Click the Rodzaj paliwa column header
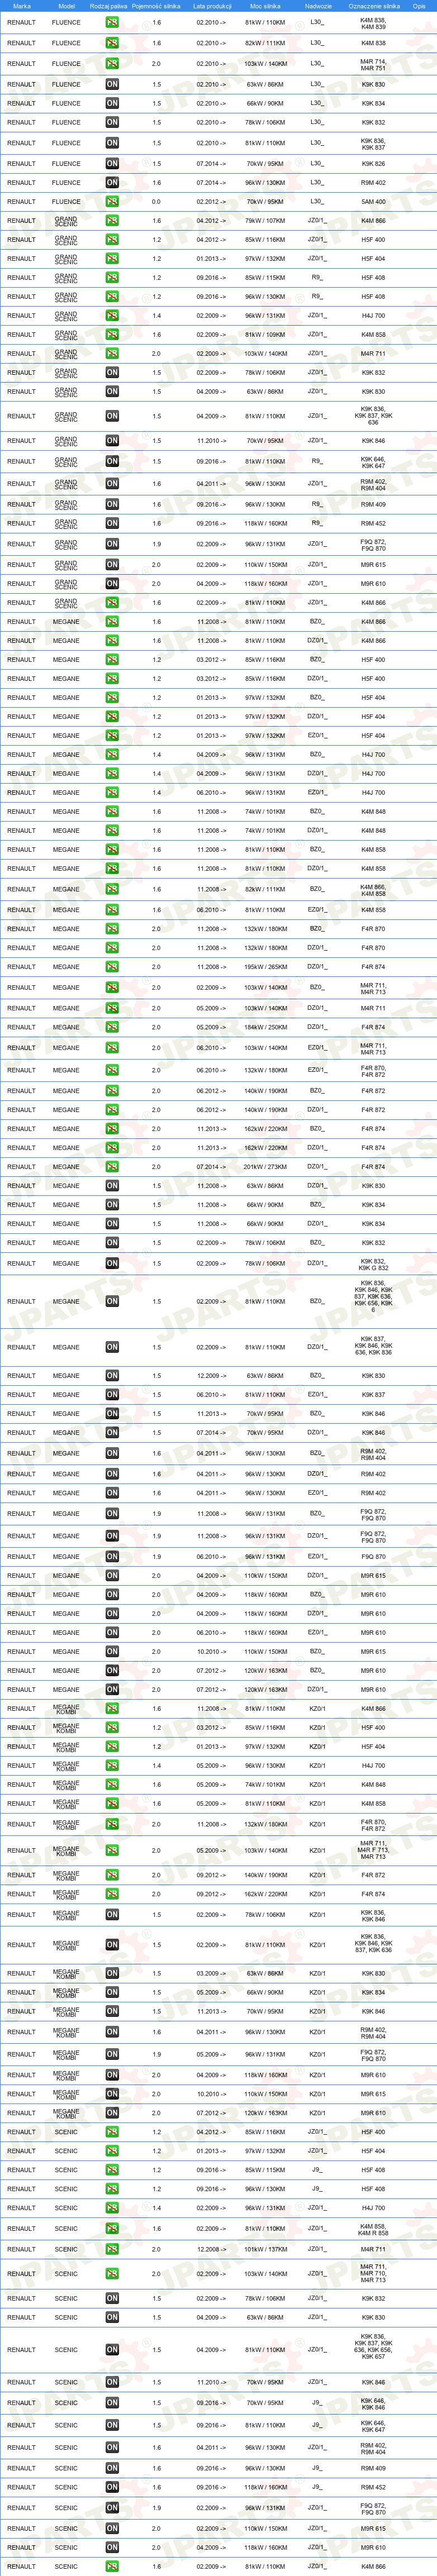Screen dimensions: 437x2576 [108, 6]
